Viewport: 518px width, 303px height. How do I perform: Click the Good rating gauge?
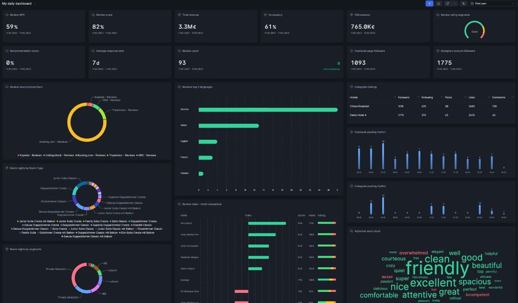point(475,30)
